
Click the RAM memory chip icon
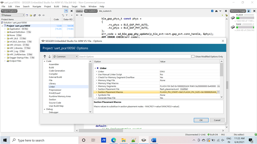click(x=233, y=27)
